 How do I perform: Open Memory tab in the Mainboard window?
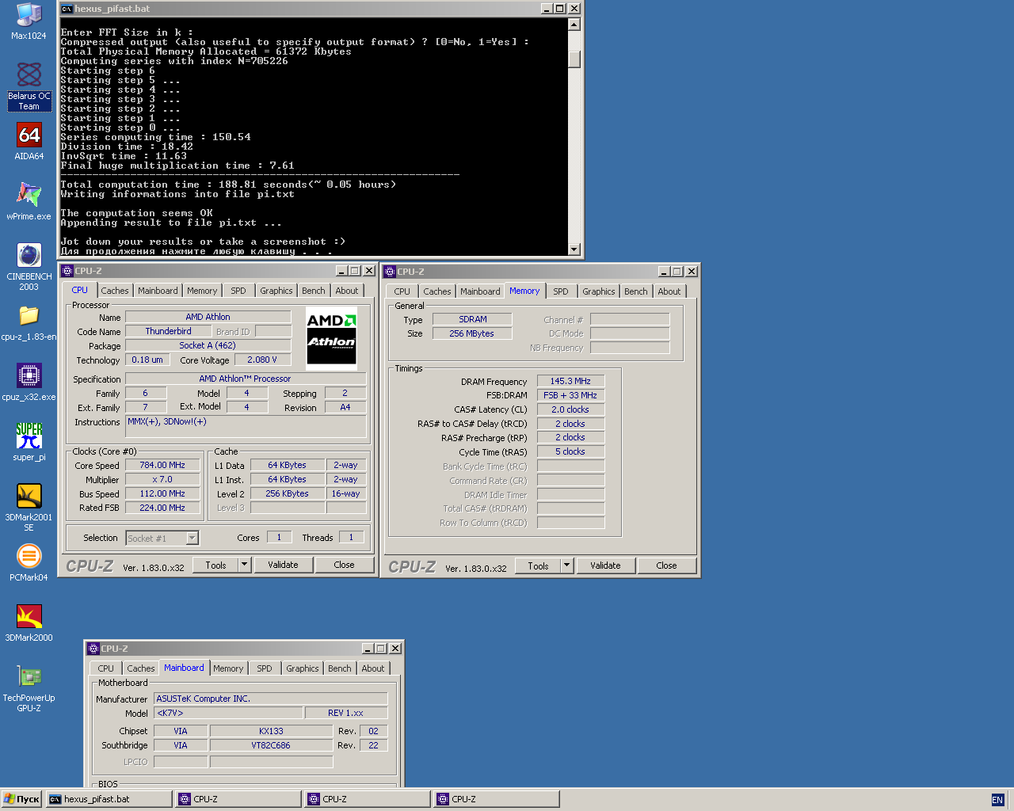tap(228, 668)
